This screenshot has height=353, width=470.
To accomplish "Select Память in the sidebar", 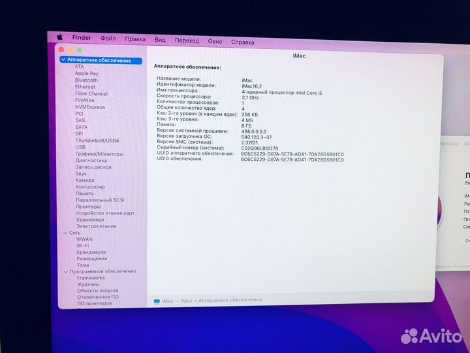I will click(x=85, y=193).
